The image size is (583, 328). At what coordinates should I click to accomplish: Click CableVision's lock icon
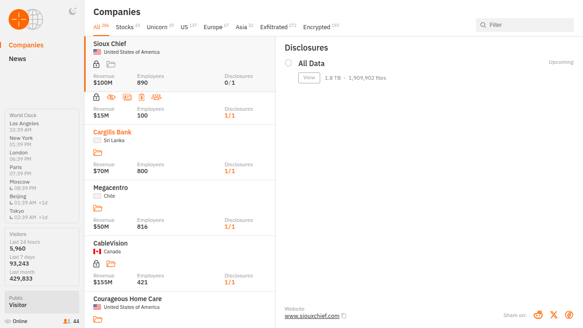97,264
